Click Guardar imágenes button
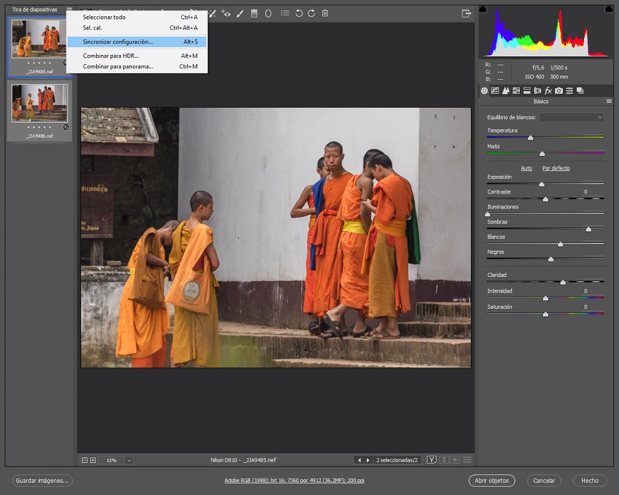The width and height of the screenshot is (619, 495). 42,480
